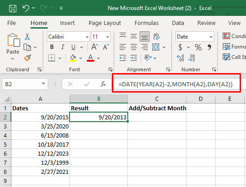
Task: Open Alignment group dialog launcher
Action: pyautogui.click(x=168, y=69)
